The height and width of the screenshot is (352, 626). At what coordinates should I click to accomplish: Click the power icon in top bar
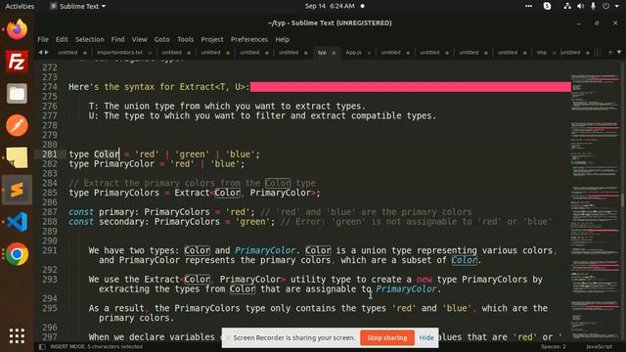[606, 6]
